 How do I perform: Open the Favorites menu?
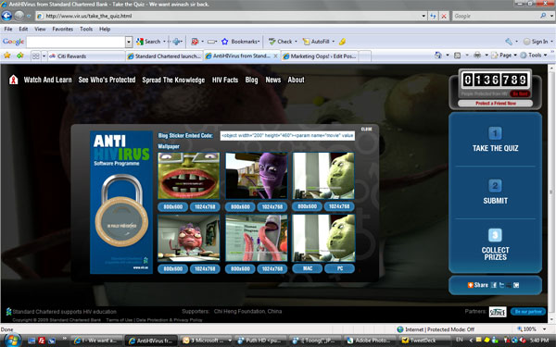63,29
